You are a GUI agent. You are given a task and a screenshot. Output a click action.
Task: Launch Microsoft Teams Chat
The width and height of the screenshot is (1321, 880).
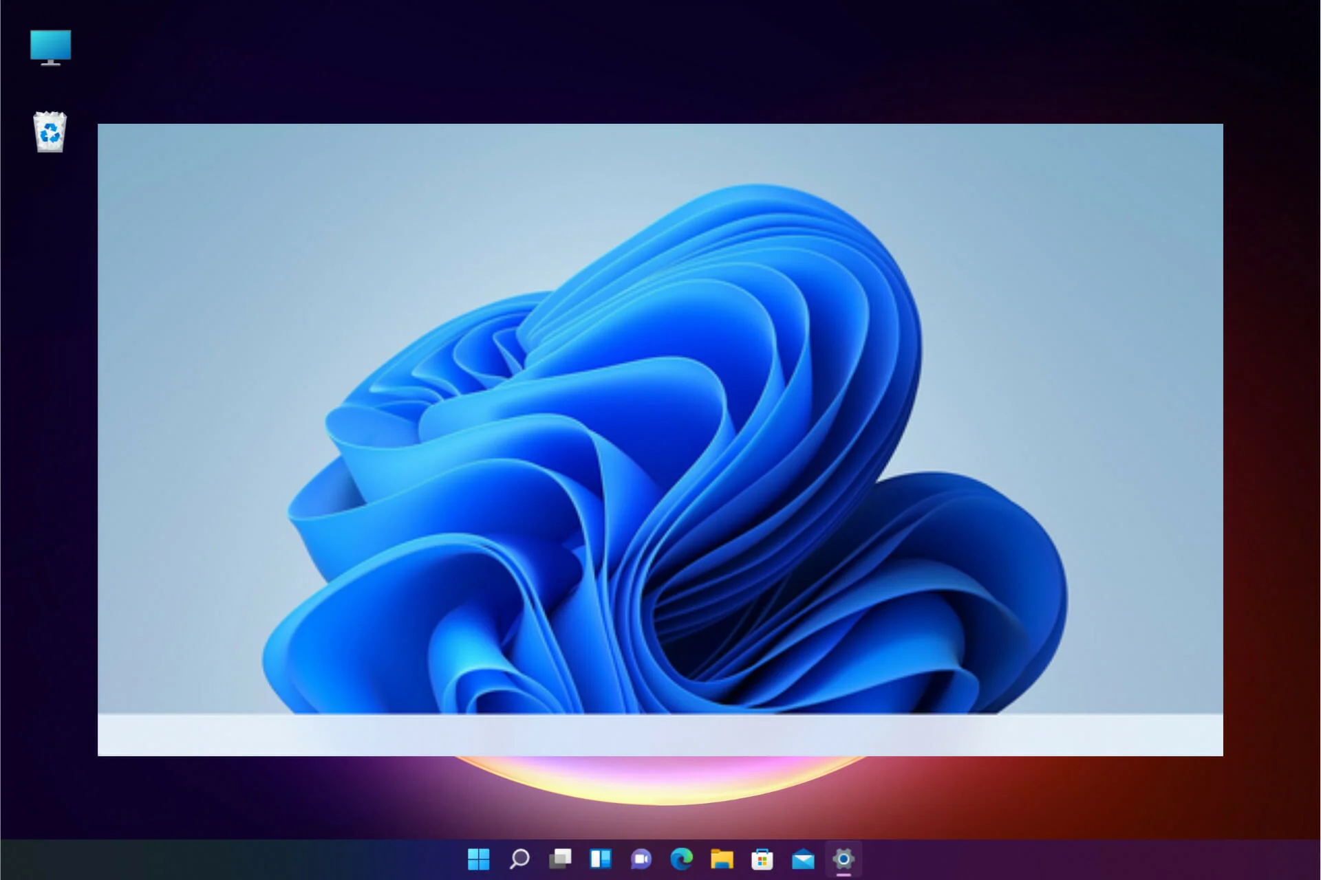[641, 859]
